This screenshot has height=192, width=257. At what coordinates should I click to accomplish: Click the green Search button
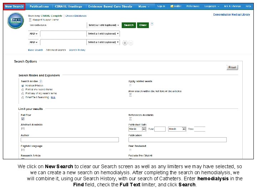[129, 25]
